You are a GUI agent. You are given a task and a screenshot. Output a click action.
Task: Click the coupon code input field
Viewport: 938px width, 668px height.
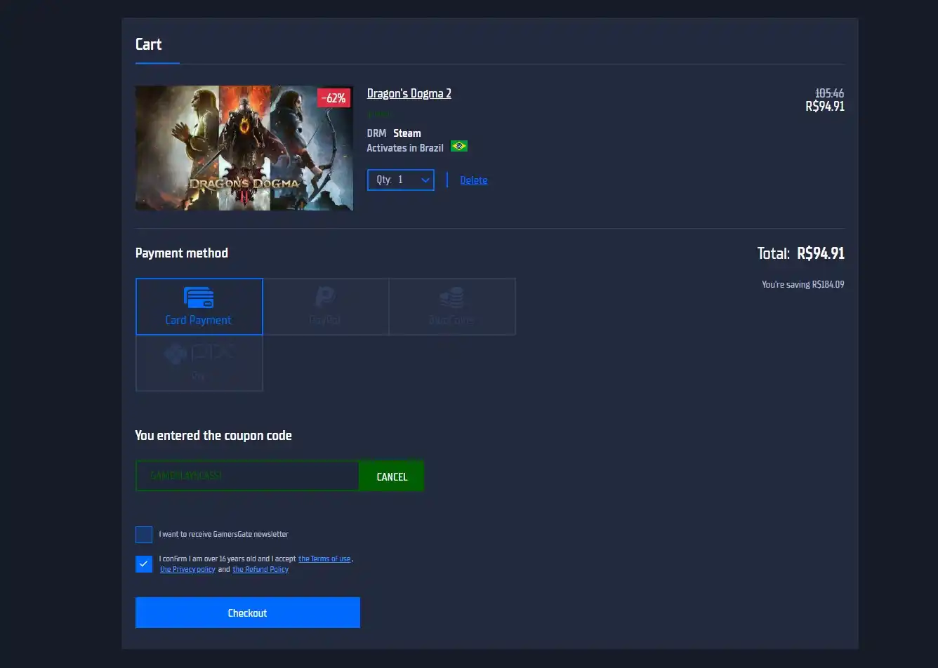247,476
